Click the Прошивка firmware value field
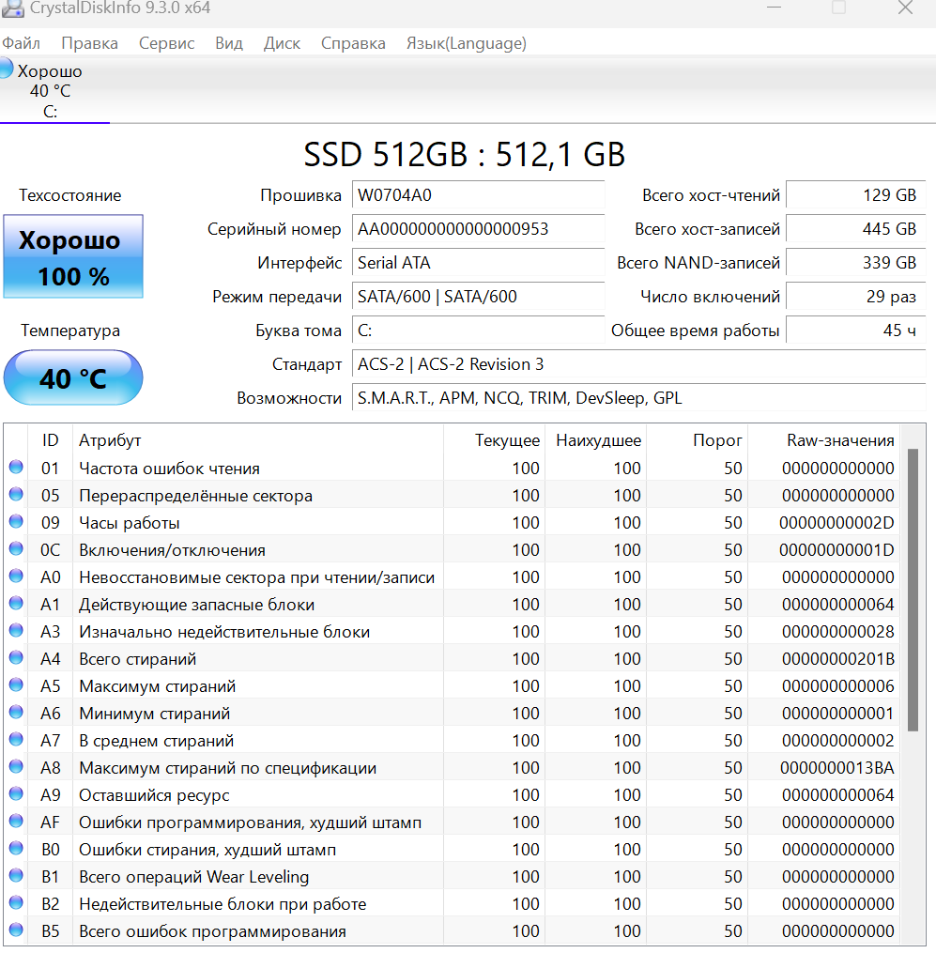936x953 pixels. coord(479,195)
